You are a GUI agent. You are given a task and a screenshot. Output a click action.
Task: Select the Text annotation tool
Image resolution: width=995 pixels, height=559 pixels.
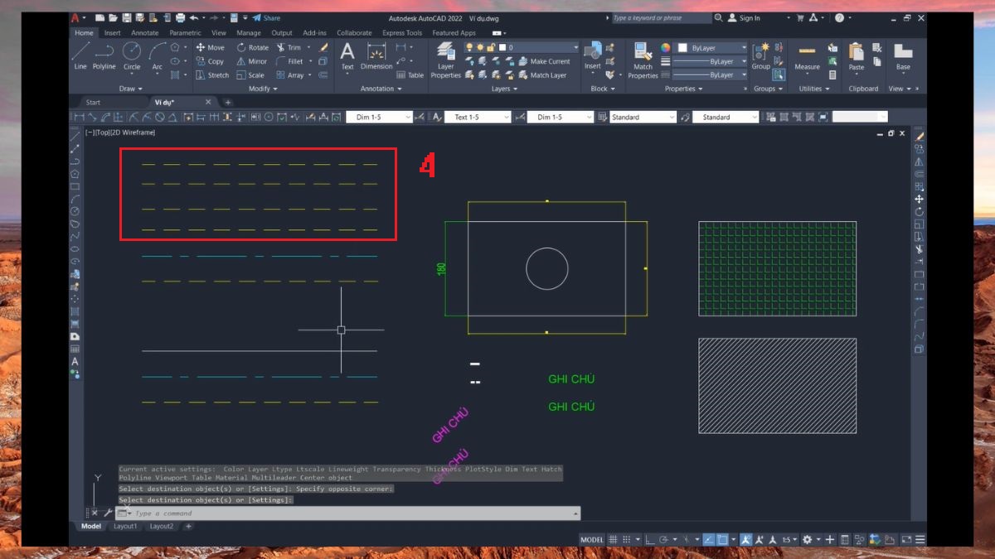347,55
